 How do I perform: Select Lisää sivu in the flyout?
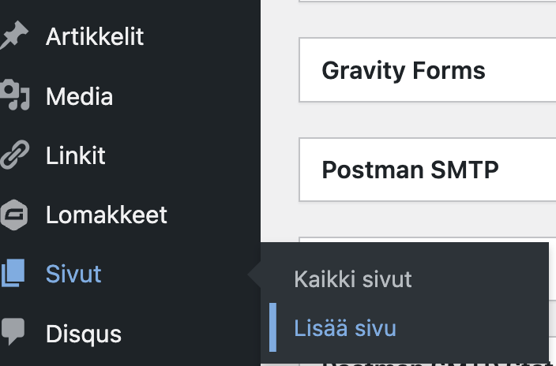(345, 327)
